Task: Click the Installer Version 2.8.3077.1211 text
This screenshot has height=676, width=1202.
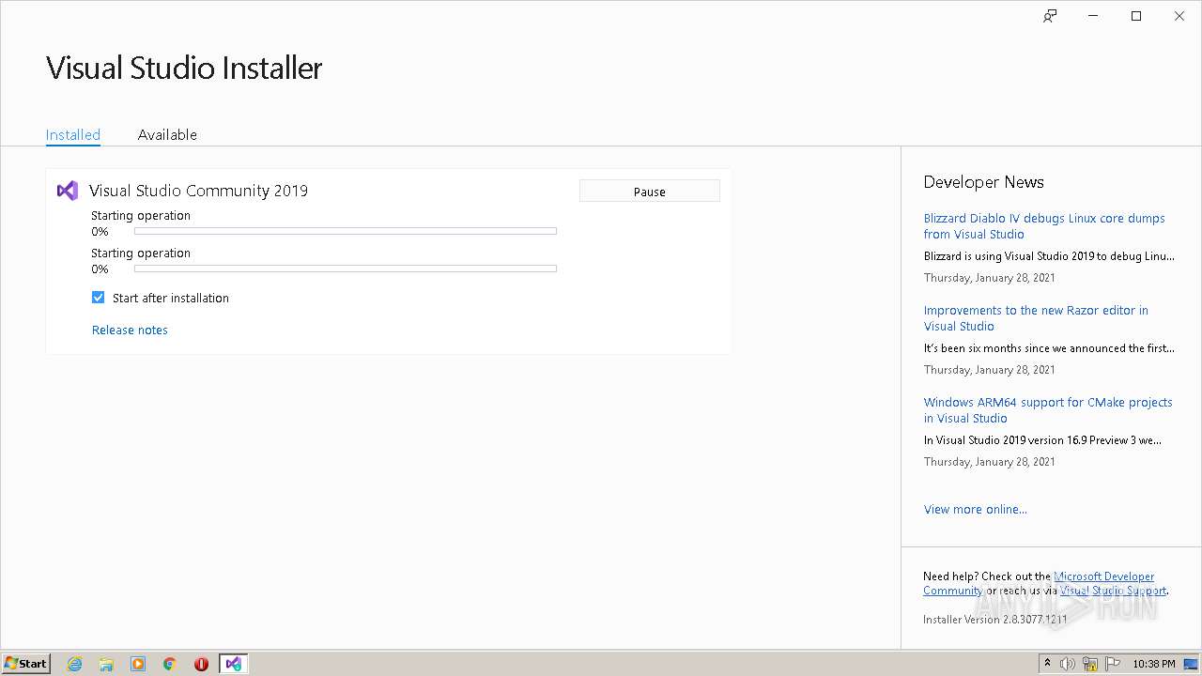Action: coord(995,620)
